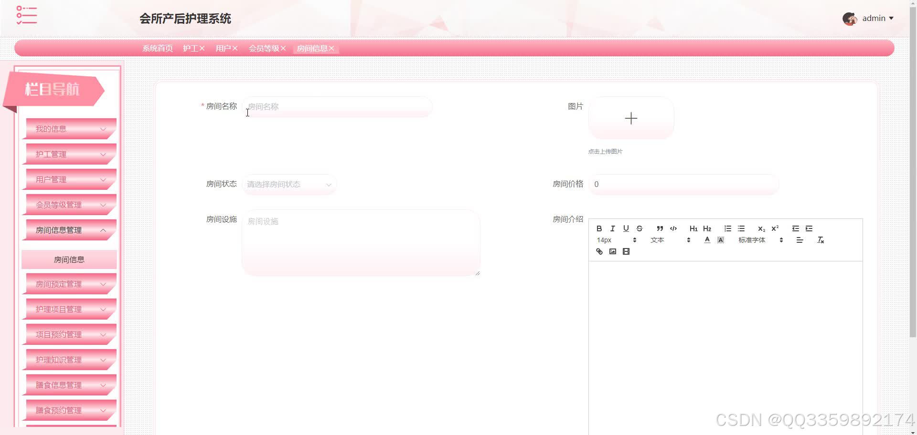Screen dimensions: 917x435
Task: Close the 用户 tab
Action: click(x=235, y=48)
